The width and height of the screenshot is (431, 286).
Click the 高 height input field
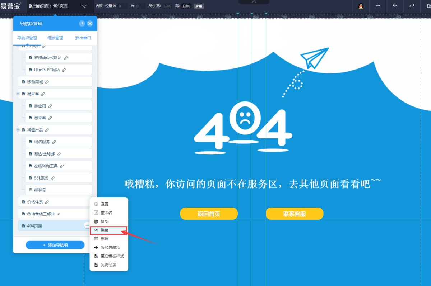coord(186,6)
